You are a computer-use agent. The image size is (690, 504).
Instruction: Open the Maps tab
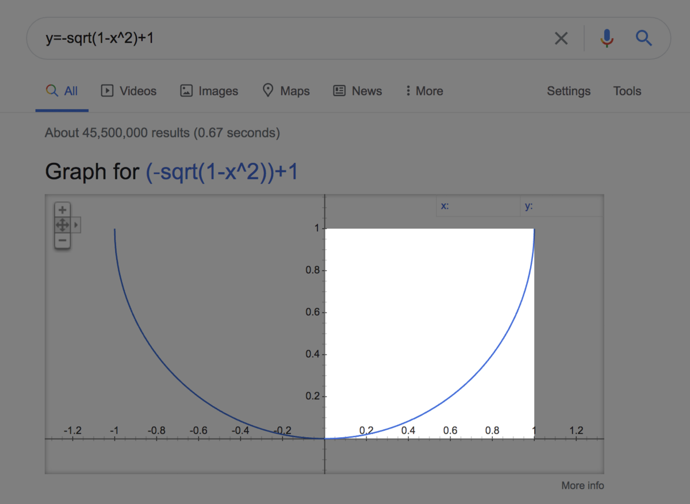[x=286, y=91]
